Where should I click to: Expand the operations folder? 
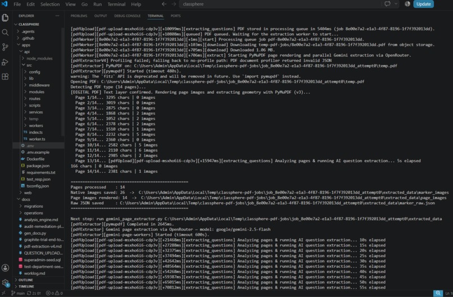click(x=33, y=213)
